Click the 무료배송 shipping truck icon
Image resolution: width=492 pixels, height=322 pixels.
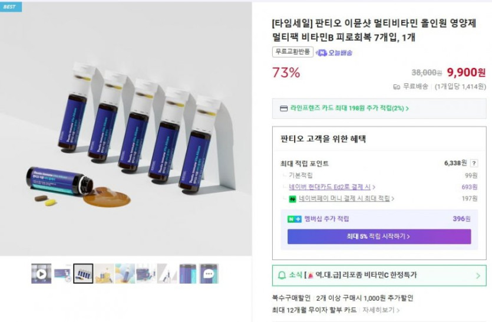coord(397,87)
